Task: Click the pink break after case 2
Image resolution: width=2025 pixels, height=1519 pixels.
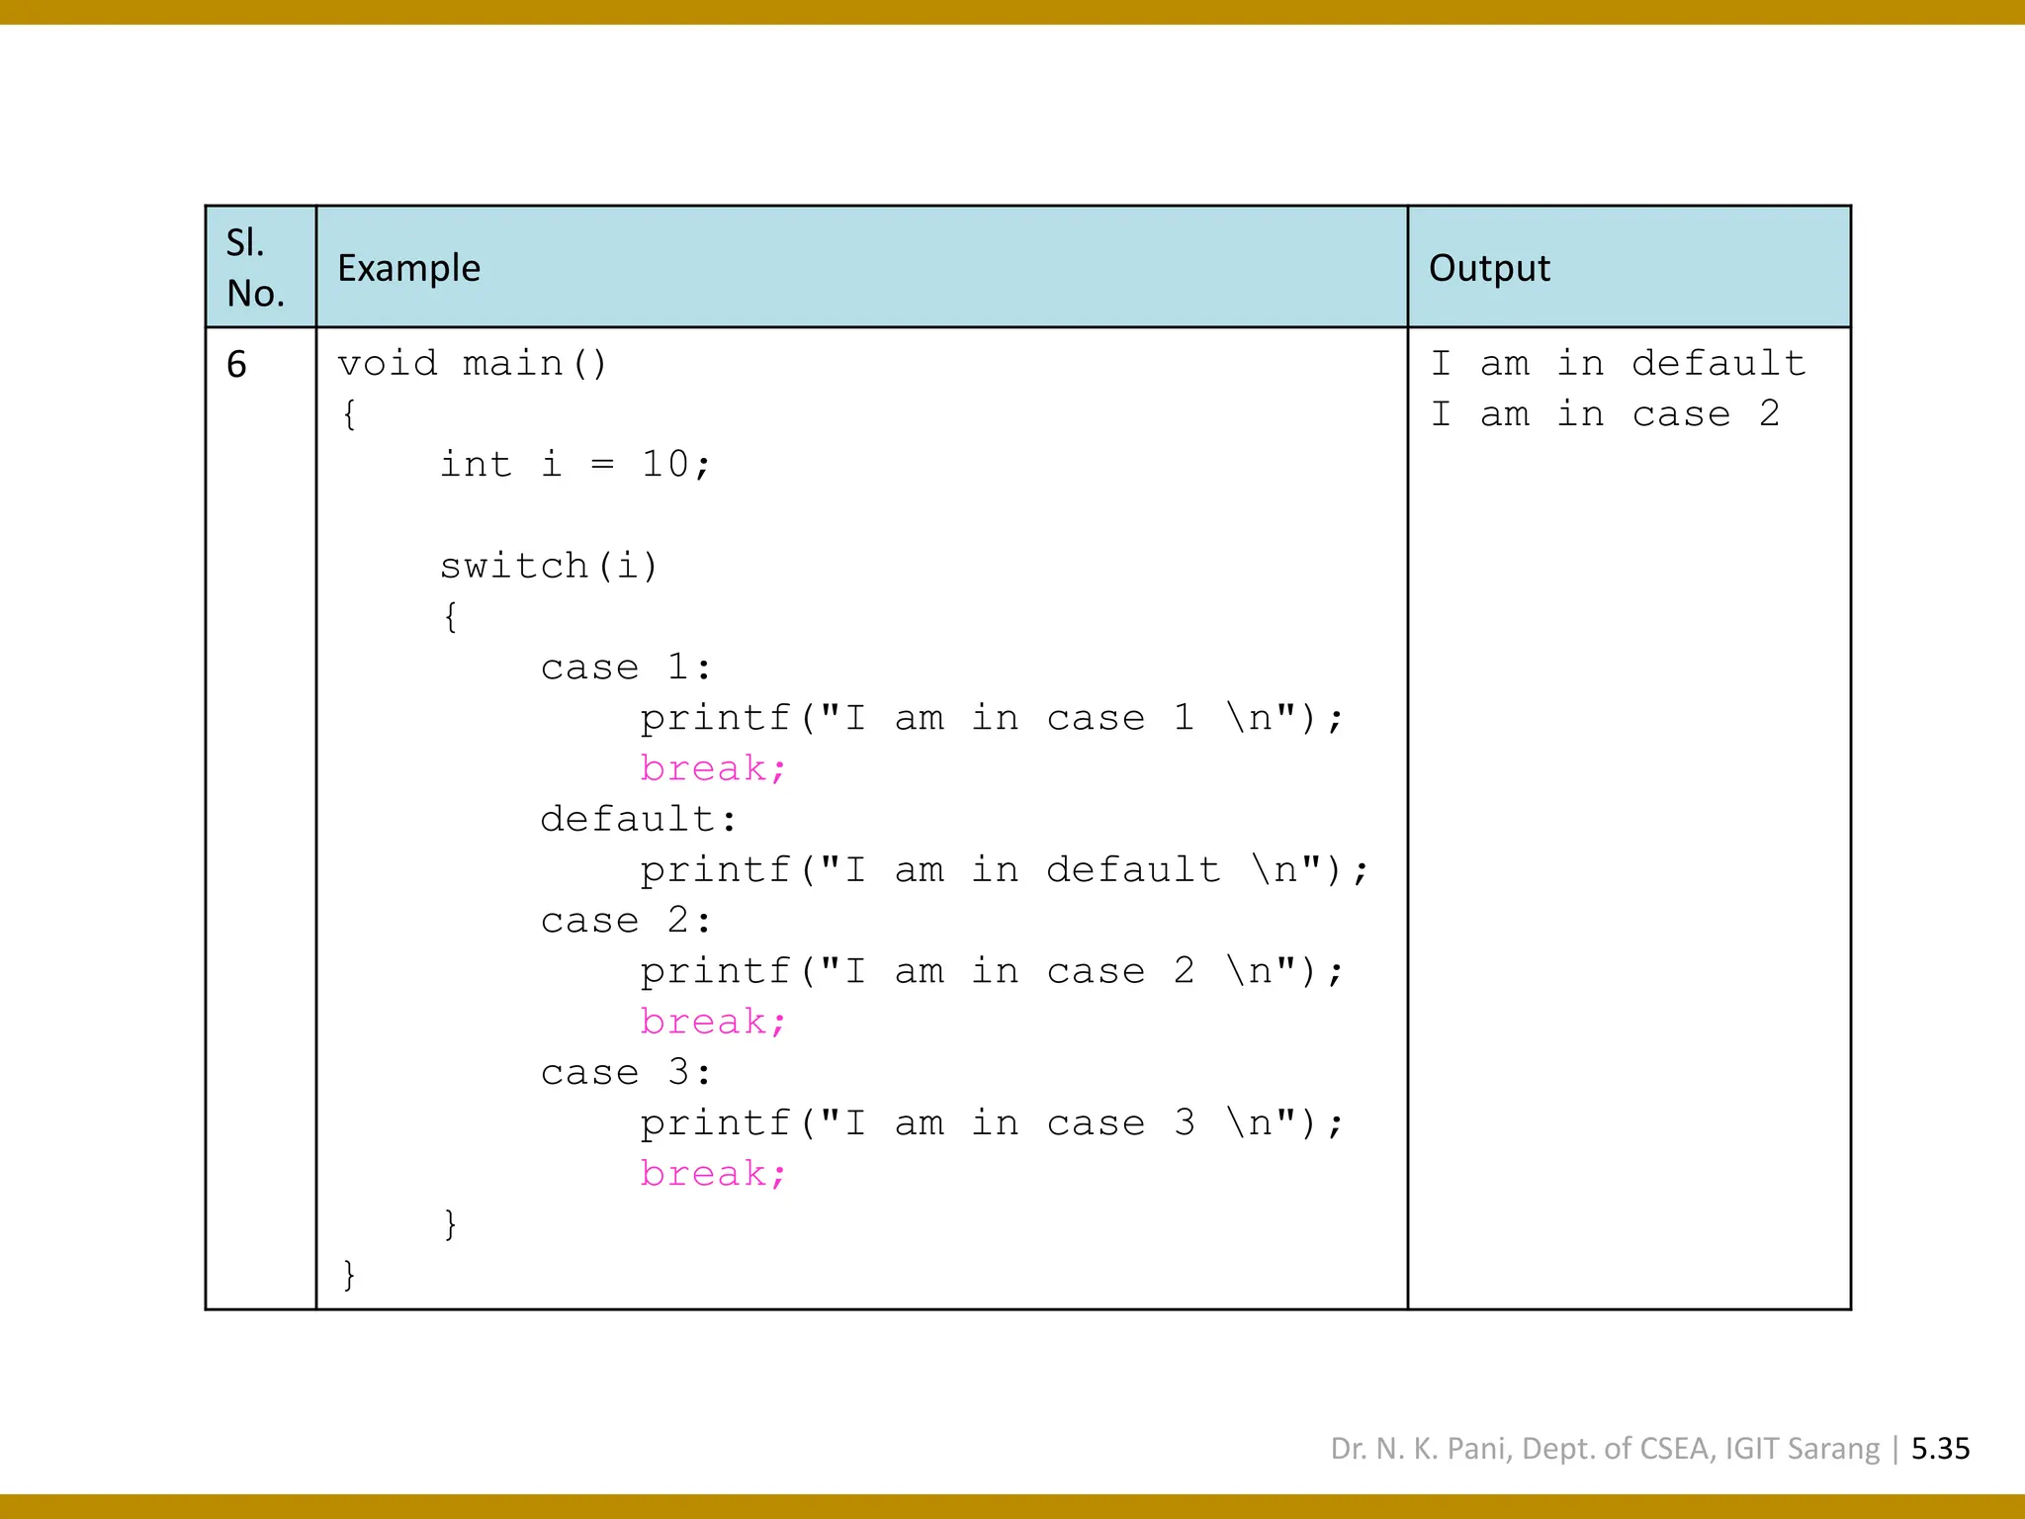Action: [713, 1022]
